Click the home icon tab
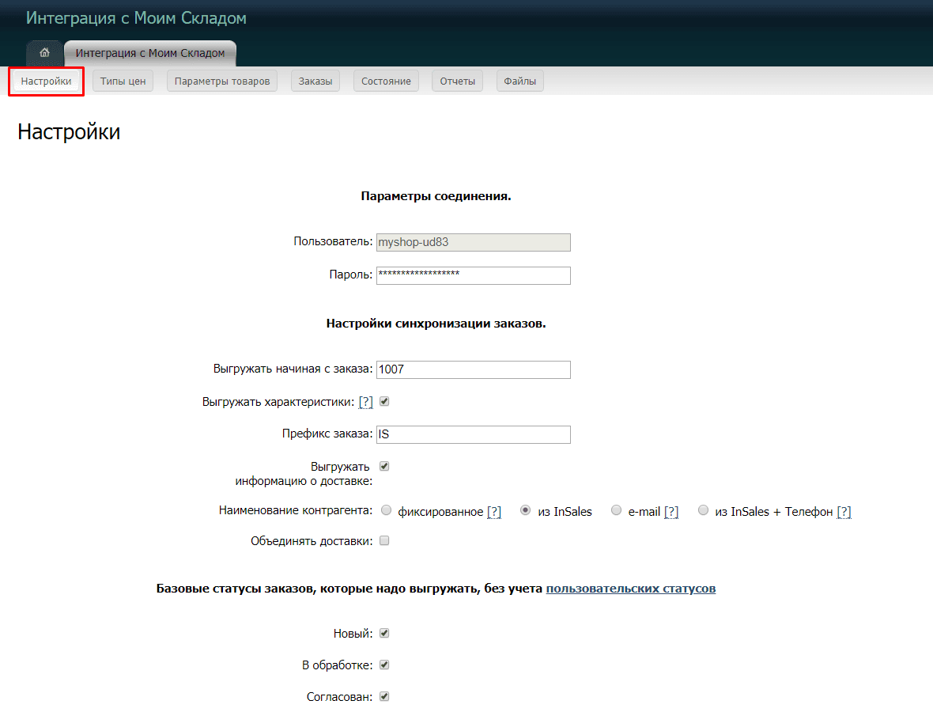 44,53
